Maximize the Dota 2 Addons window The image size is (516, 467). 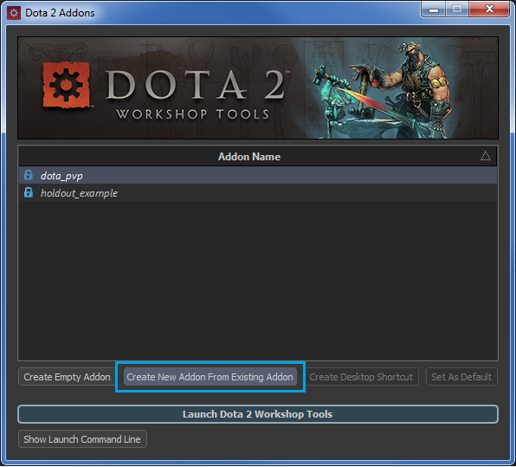pyautogui.click(x=457, y=10)
